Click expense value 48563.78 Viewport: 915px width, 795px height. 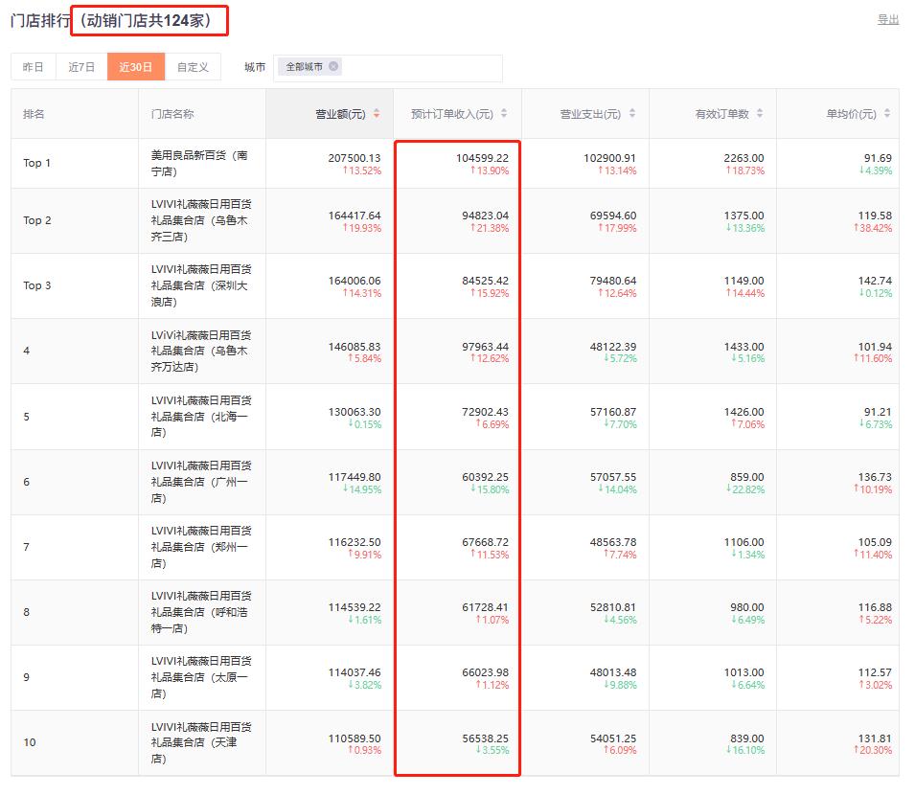click(613, 542)
